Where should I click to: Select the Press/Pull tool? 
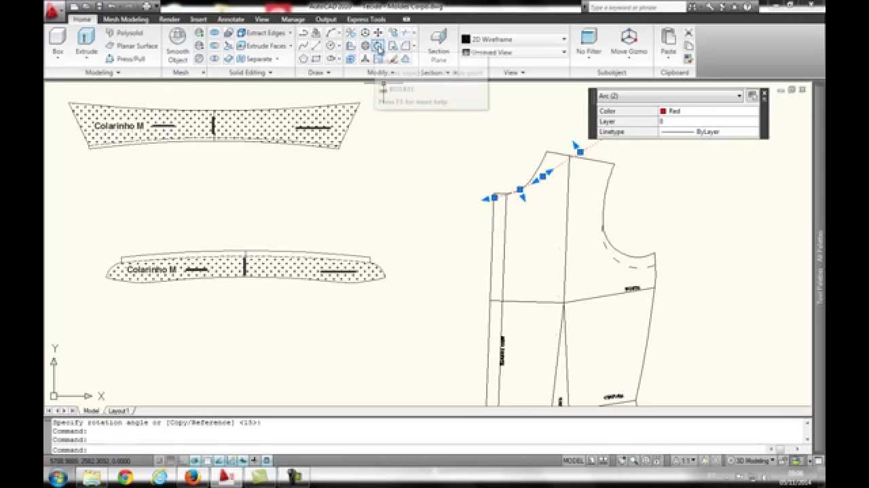tap(125, 59)
